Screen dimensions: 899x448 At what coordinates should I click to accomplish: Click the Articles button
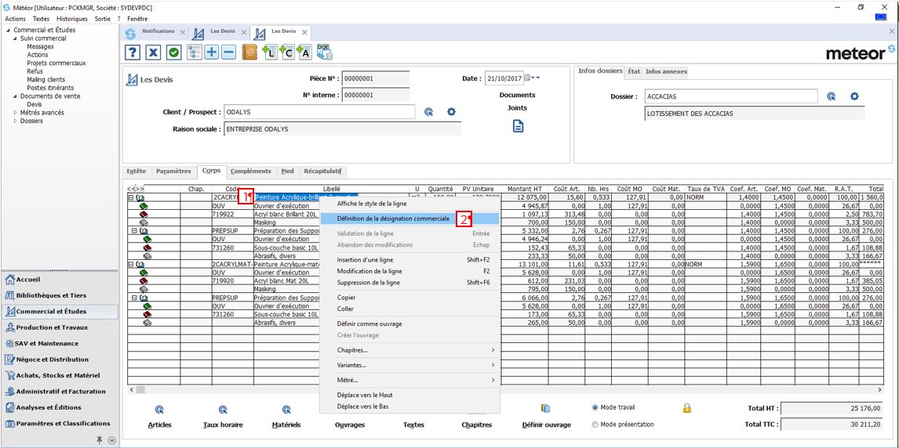click(159, 425)
